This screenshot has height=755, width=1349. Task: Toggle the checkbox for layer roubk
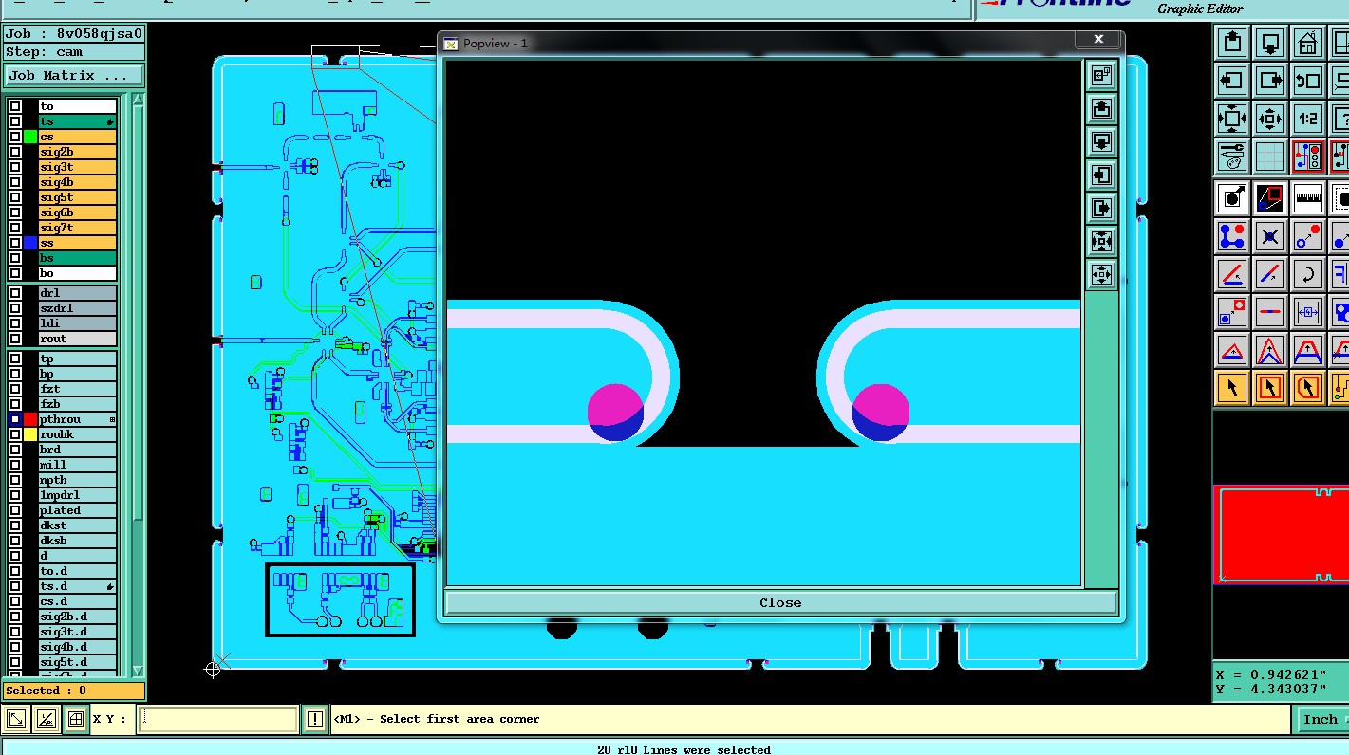15,434
